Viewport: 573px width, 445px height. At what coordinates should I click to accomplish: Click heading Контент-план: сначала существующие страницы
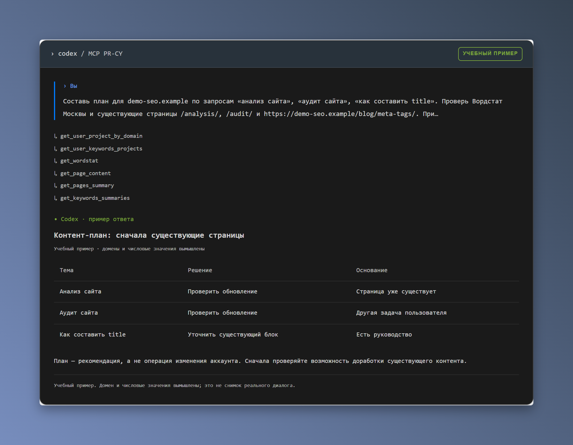click(149, 235)
